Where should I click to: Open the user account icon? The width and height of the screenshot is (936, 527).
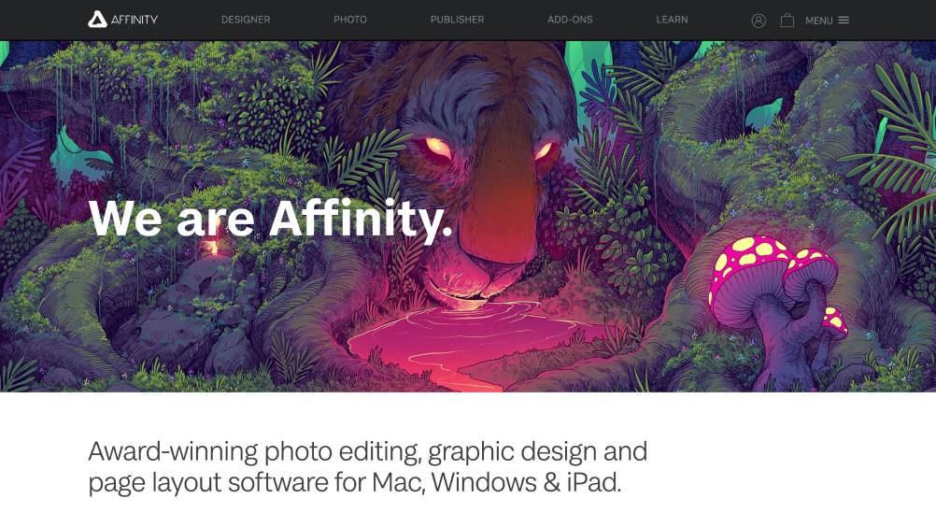click(759, 21)
